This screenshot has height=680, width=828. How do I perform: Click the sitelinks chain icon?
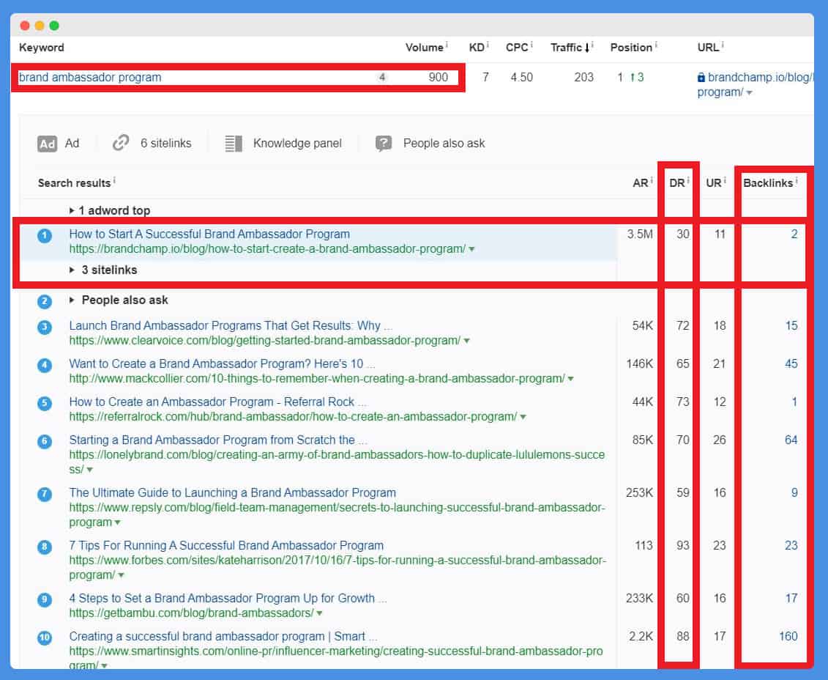(120, 143)
